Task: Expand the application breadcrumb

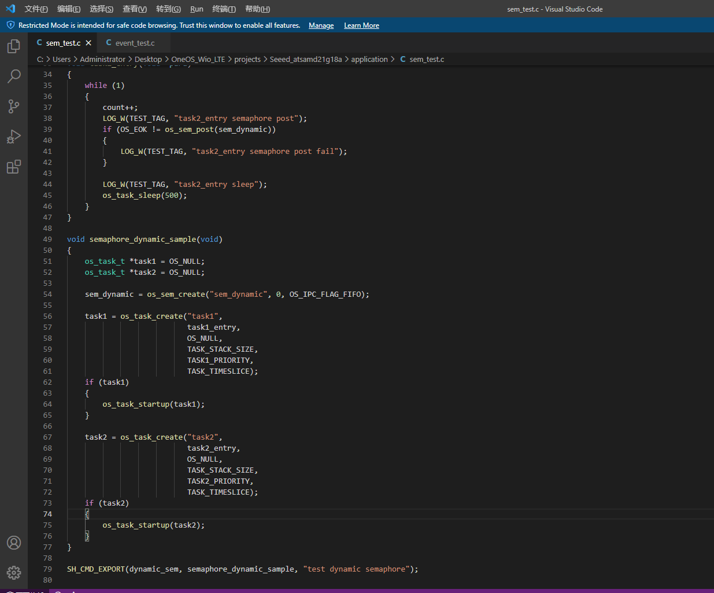Action: pyautogui.click(x=369, y=59)
